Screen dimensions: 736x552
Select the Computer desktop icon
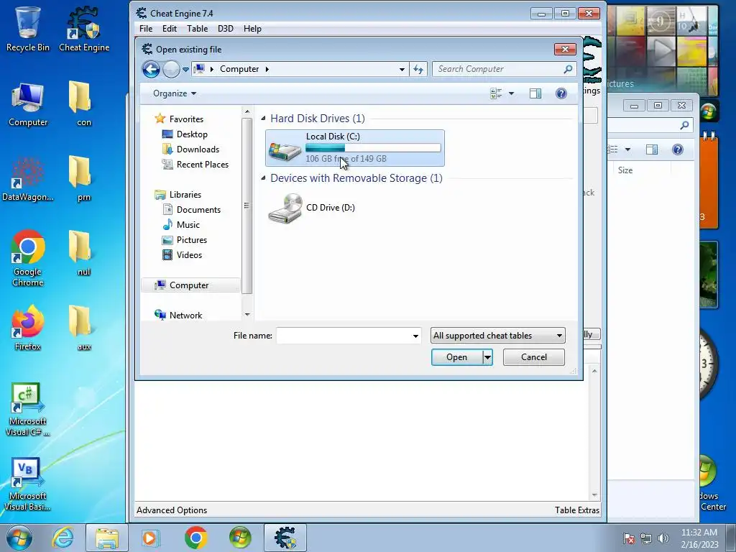click(28, 104)
